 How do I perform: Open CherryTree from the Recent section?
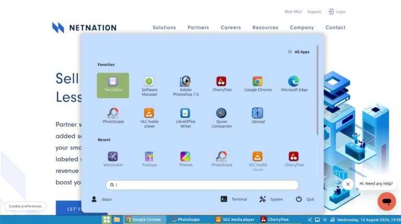click(294, 159)
